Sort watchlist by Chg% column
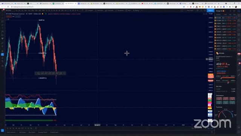The image size is (241, 136). 234,14
